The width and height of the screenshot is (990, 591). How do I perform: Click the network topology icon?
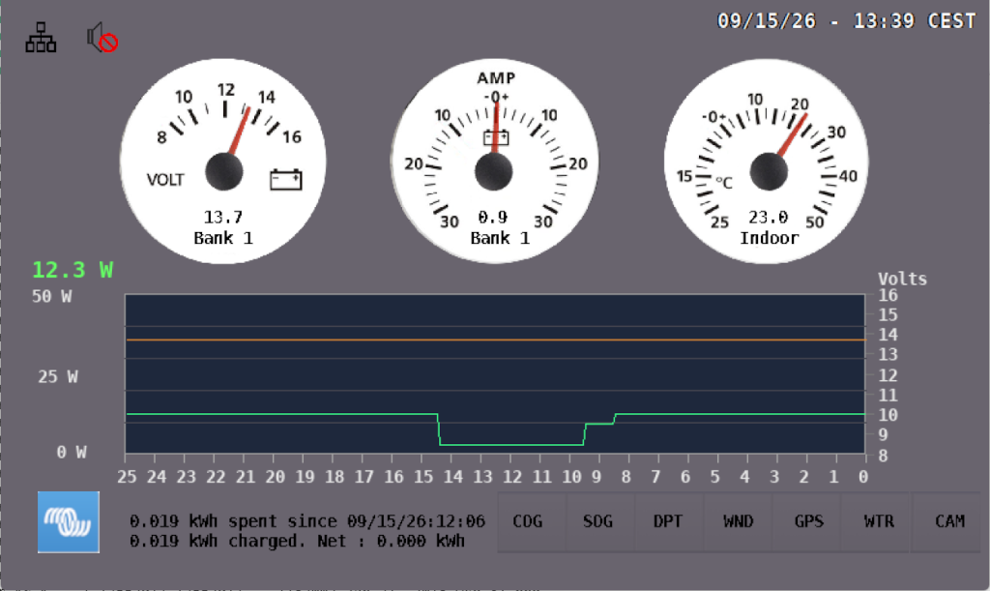(x=41, y=38)
